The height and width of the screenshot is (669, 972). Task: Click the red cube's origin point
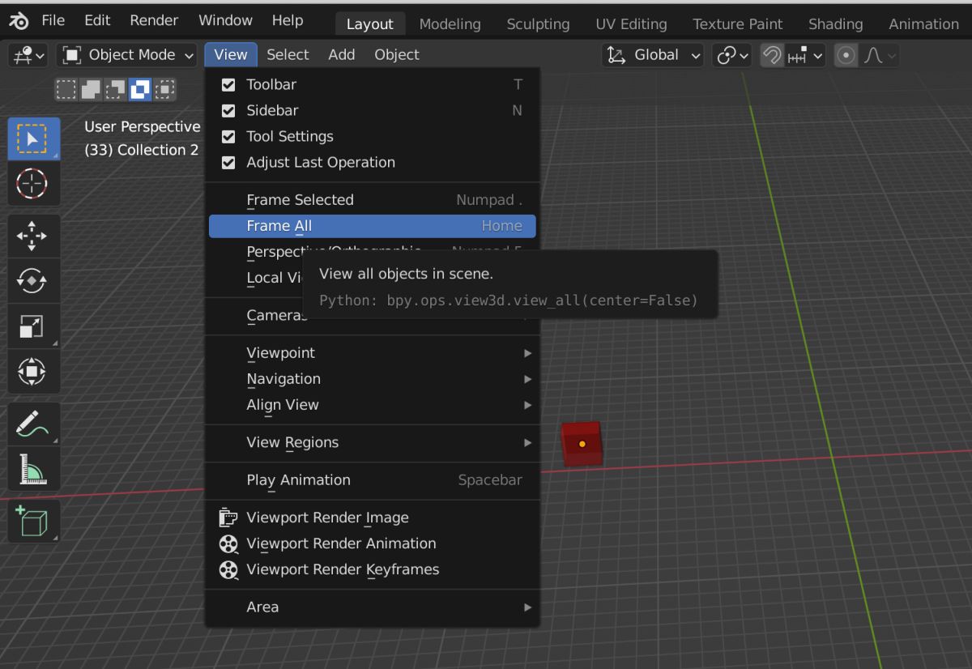click(x=582, y=444)
